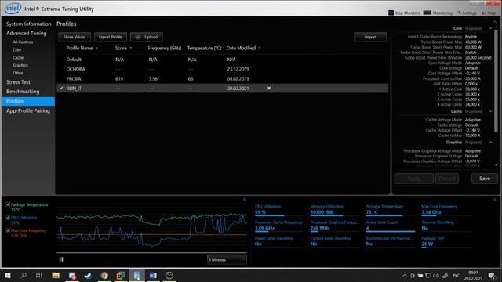Image resolution: width=502 pixels, height=282 pixels.
Task: Open the Stress Test section
Action: pyautogui.click(x=18, y=82)
